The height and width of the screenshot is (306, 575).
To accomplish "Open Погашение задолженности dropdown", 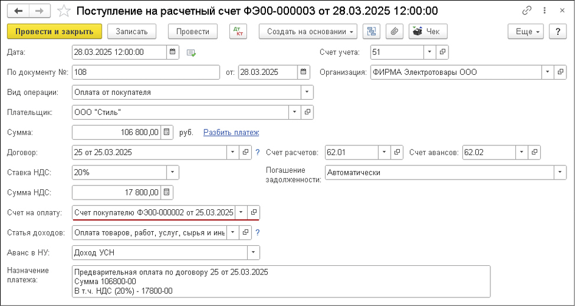I will (x=559, y=173).
